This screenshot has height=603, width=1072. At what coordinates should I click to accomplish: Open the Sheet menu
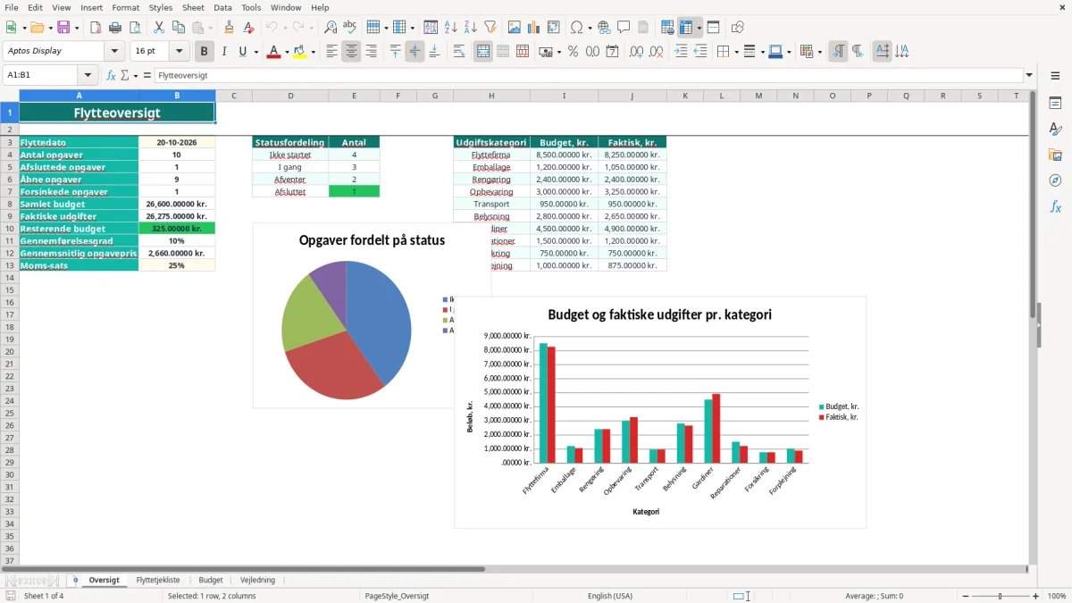[x=193, y=7]
